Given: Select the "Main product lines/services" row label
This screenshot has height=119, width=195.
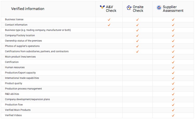Looking at the screenshot, I should [x=20, y=57].
